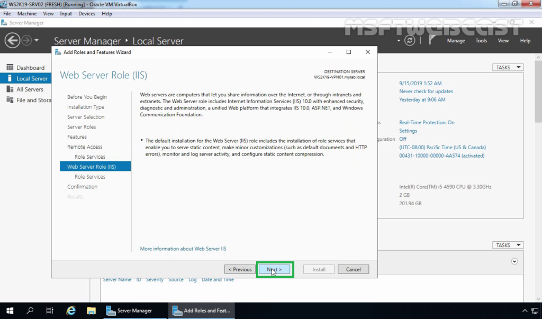Image resolution: width=542 pixels, height=319 pixels.
Task: Select File and Storage Services in sidebar
Action: 25,100
